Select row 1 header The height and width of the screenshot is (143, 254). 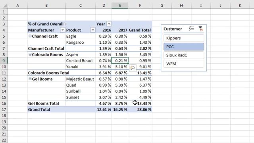pos(4,12)
